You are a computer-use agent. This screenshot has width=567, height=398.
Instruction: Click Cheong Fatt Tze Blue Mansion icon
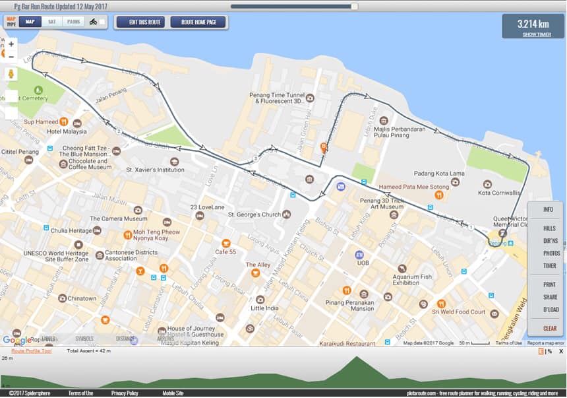(x=116, y=150)
